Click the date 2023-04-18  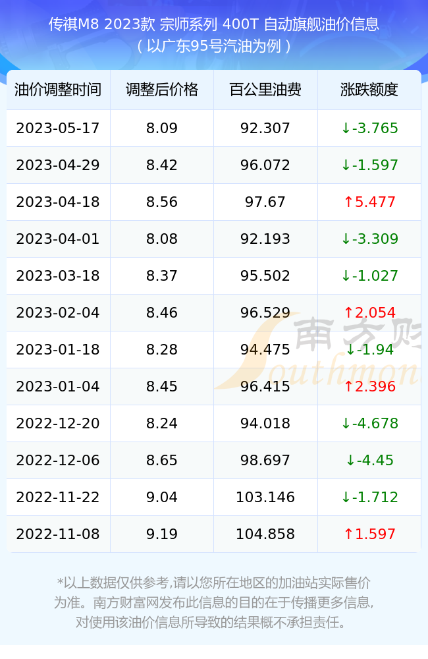coord(58,202)
